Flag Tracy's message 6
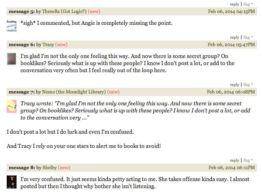The height and width of the screenshot is (196, 262). click(x=247, y=84)
